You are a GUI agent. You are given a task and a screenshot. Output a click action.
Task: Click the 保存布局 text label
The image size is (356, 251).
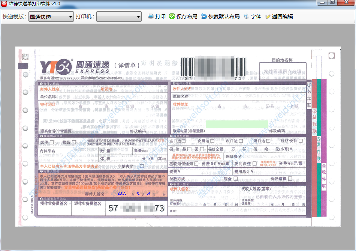click(187, 17)
